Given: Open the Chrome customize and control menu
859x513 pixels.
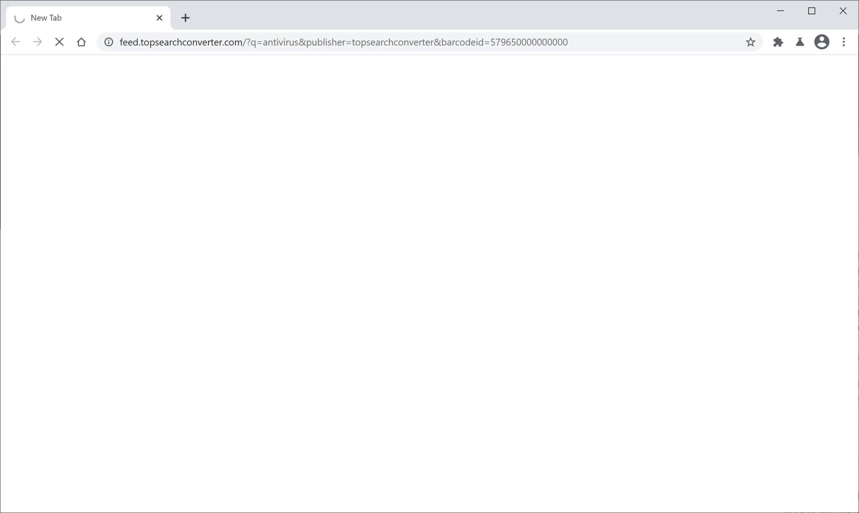Looking at the screenshot, I should pyautogui.click(x=844, y=42).
